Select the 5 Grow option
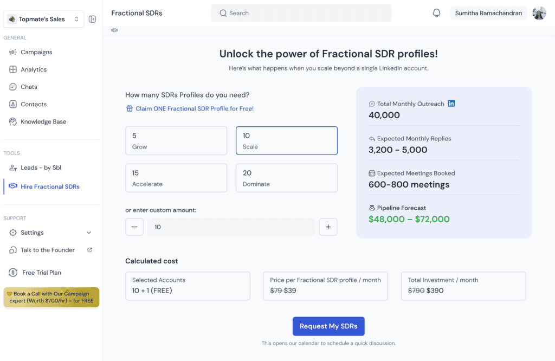This screenshot has height=361, width=555. (x=176, y=141)
